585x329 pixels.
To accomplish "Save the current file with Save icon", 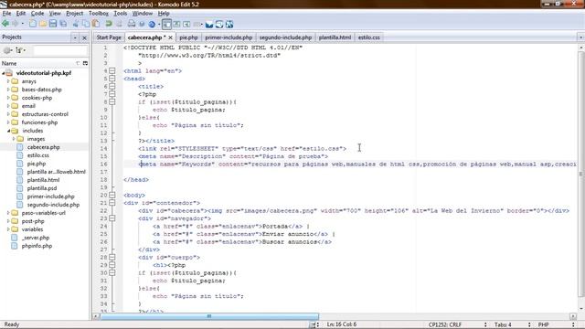I will click(x=53, y=25).
